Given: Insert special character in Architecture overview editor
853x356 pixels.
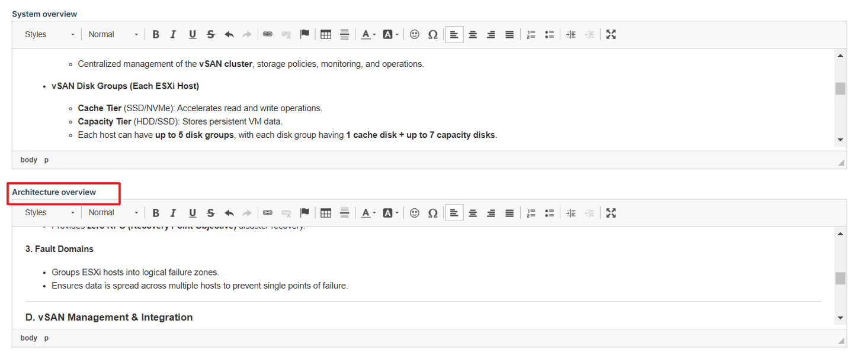Looking at the screenshot, I should point(432,213).
